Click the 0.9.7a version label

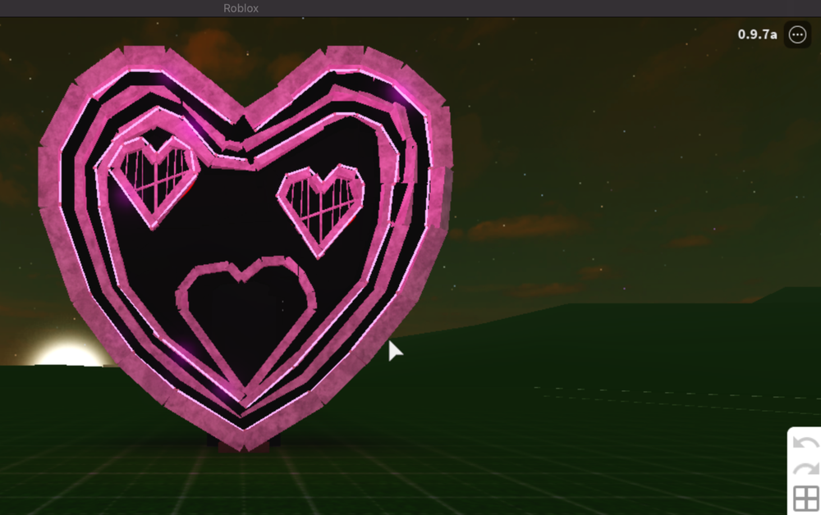point(757,34)
